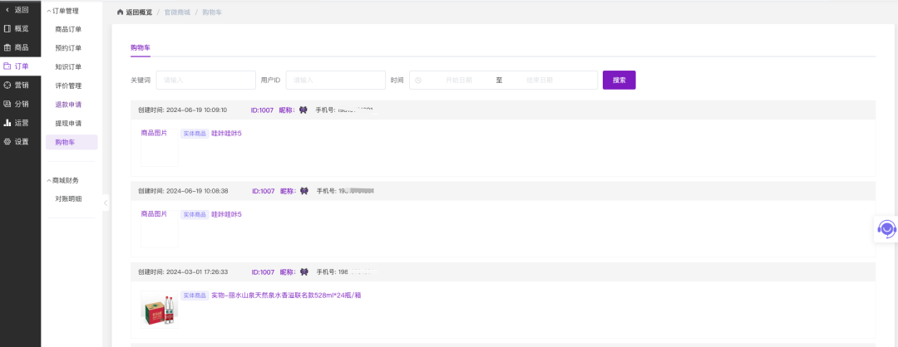Open 评价管理 in the submenu
The height and width of the screenshot is (347, 898).
[x=68, y=86]
